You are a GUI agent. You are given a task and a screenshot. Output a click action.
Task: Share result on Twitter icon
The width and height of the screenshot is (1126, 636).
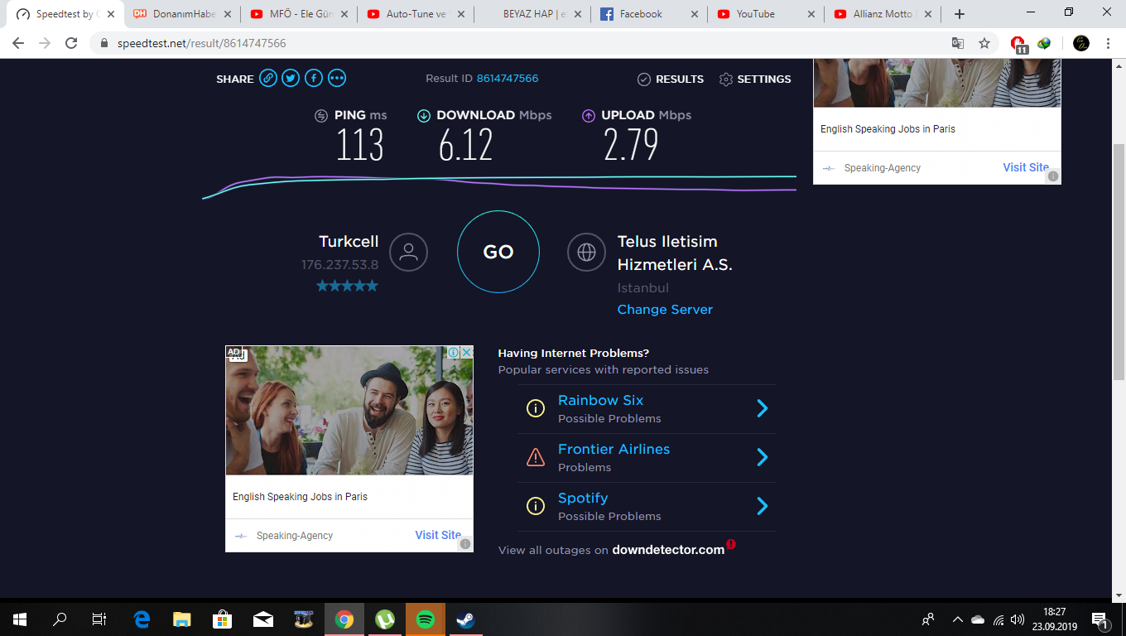pos(291,79)
